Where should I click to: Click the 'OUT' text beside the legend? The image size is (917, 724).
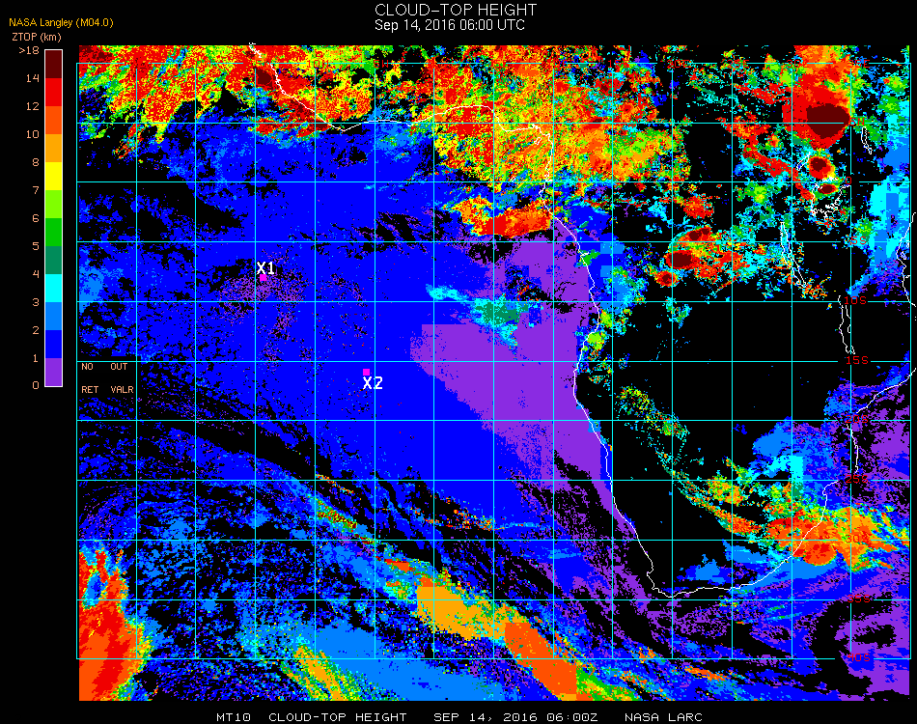(x=119, y=367)
